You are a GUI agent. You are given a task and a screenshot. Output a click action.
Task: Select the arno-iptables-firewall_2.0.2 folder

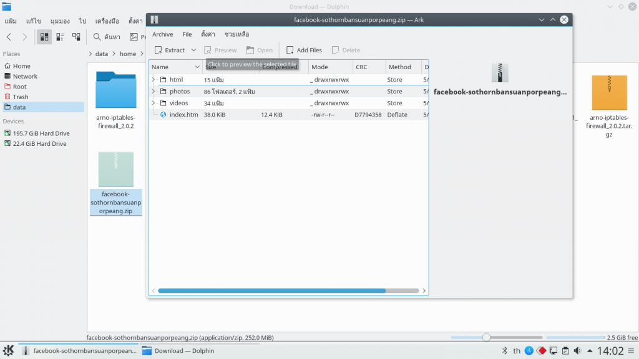tap(115, 100)
